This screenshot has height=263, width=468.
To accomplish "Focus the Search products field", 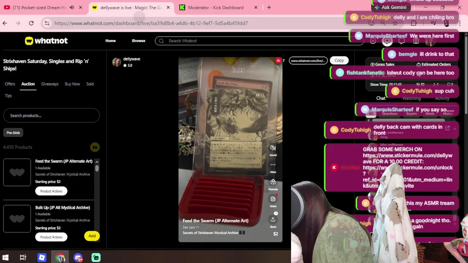I will (x=51, y=115).
